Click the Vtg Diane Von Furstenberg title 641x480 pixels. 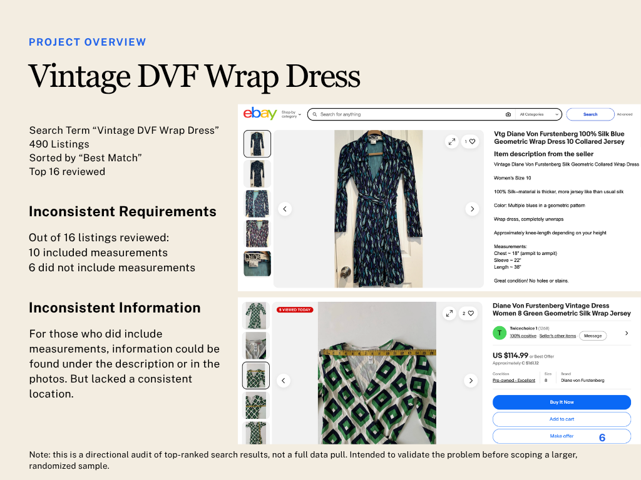pyautogui.click(x=559, y=137)
